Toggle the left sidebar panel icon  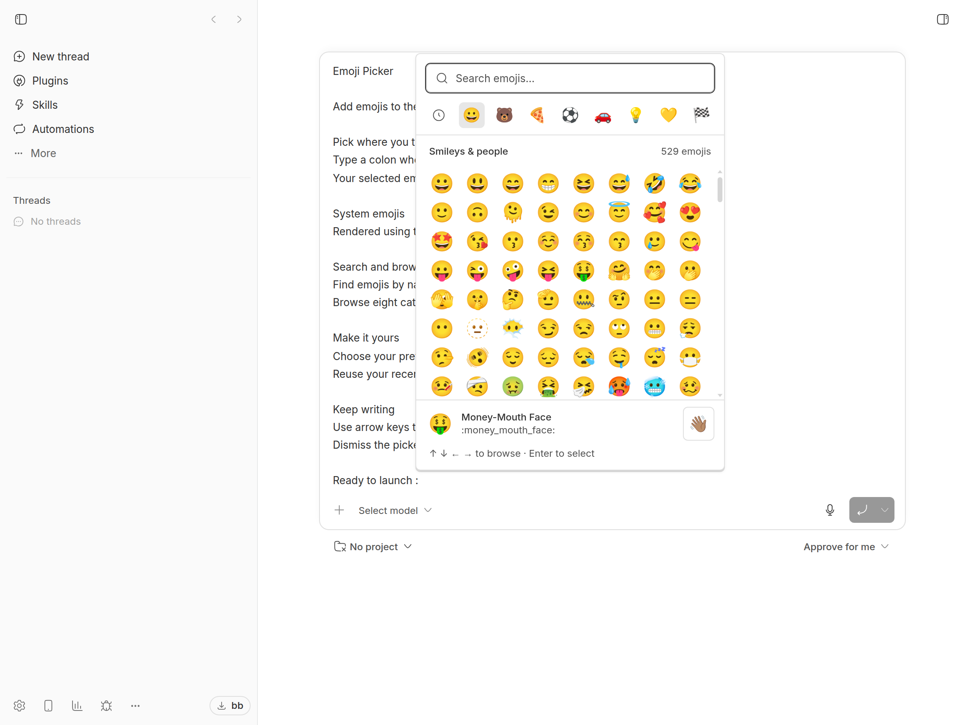(21, 19)
